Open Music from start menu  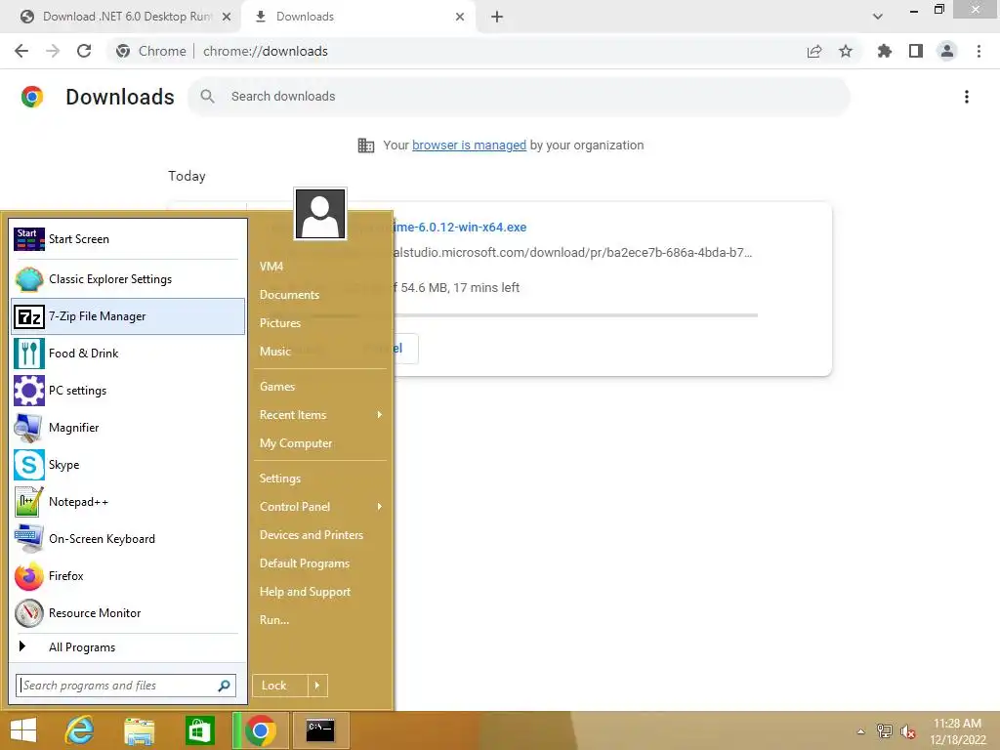(x=320, y=352)
